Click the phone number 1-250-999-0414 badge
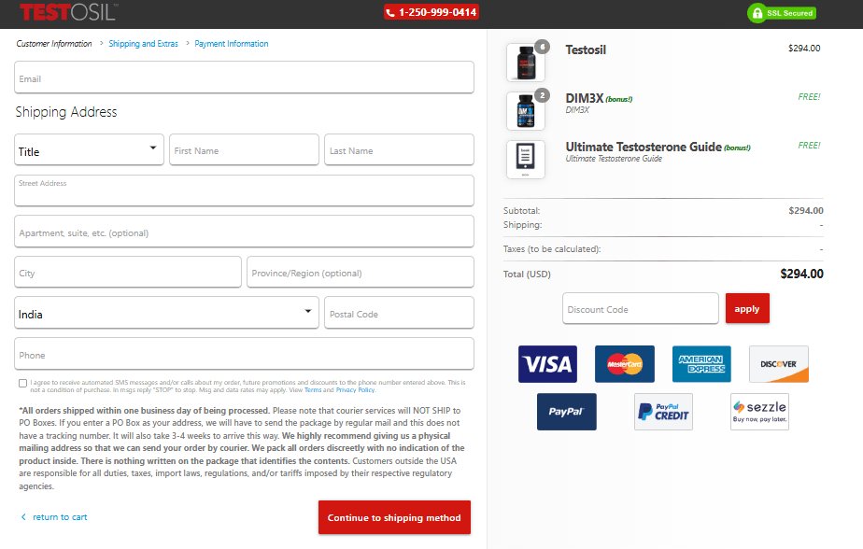 pyautogui.click(x=431, y=12)
